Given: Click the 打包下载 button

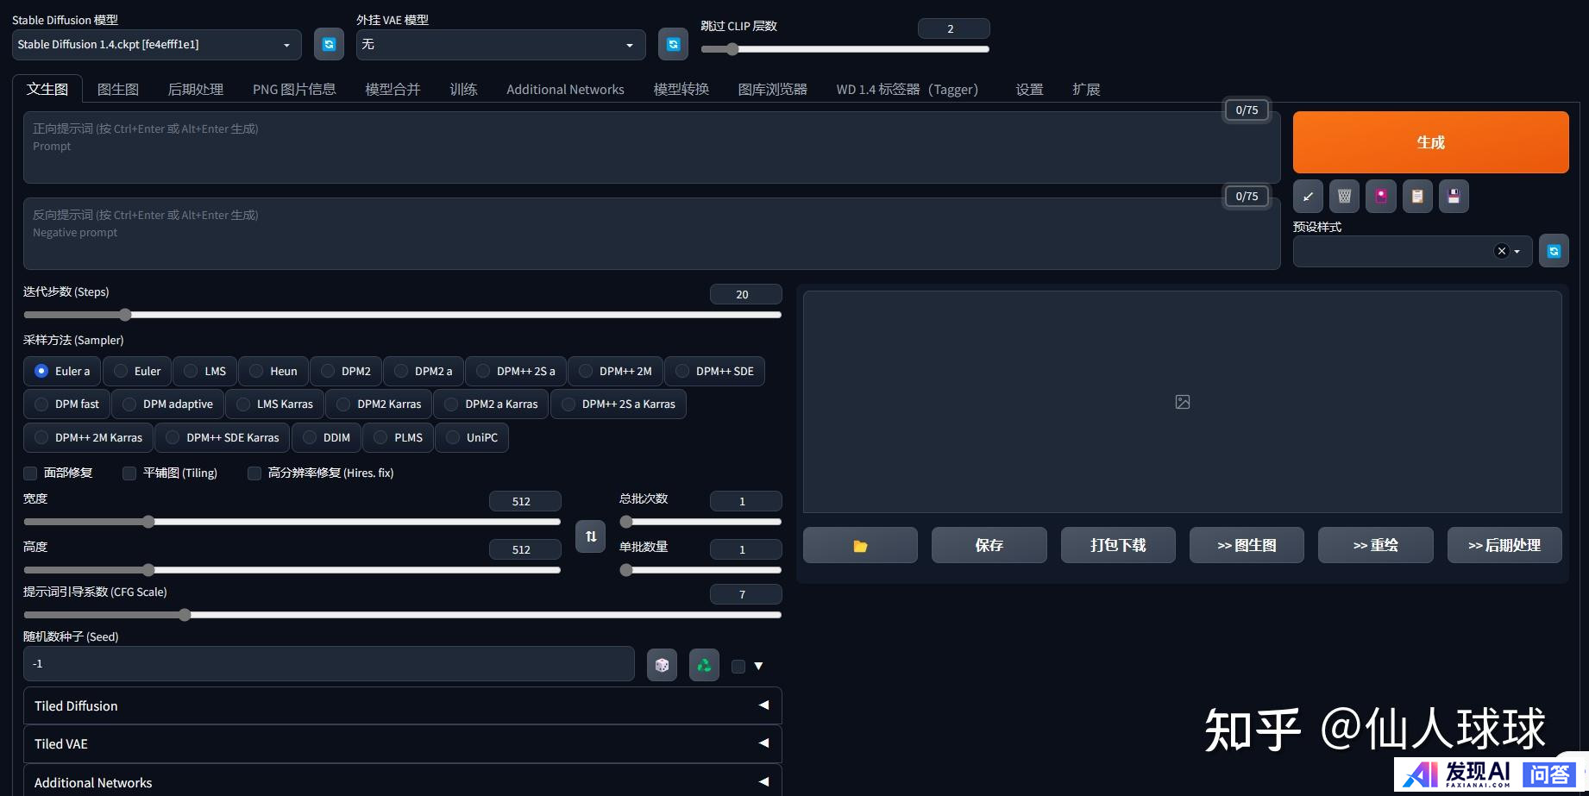Looking at the screenshot, I should coord(1118,545).
